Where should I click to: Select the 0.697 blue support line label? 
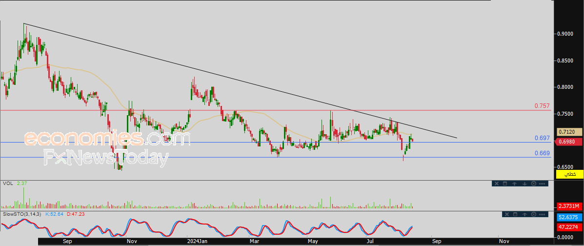(x=543, y=138)
